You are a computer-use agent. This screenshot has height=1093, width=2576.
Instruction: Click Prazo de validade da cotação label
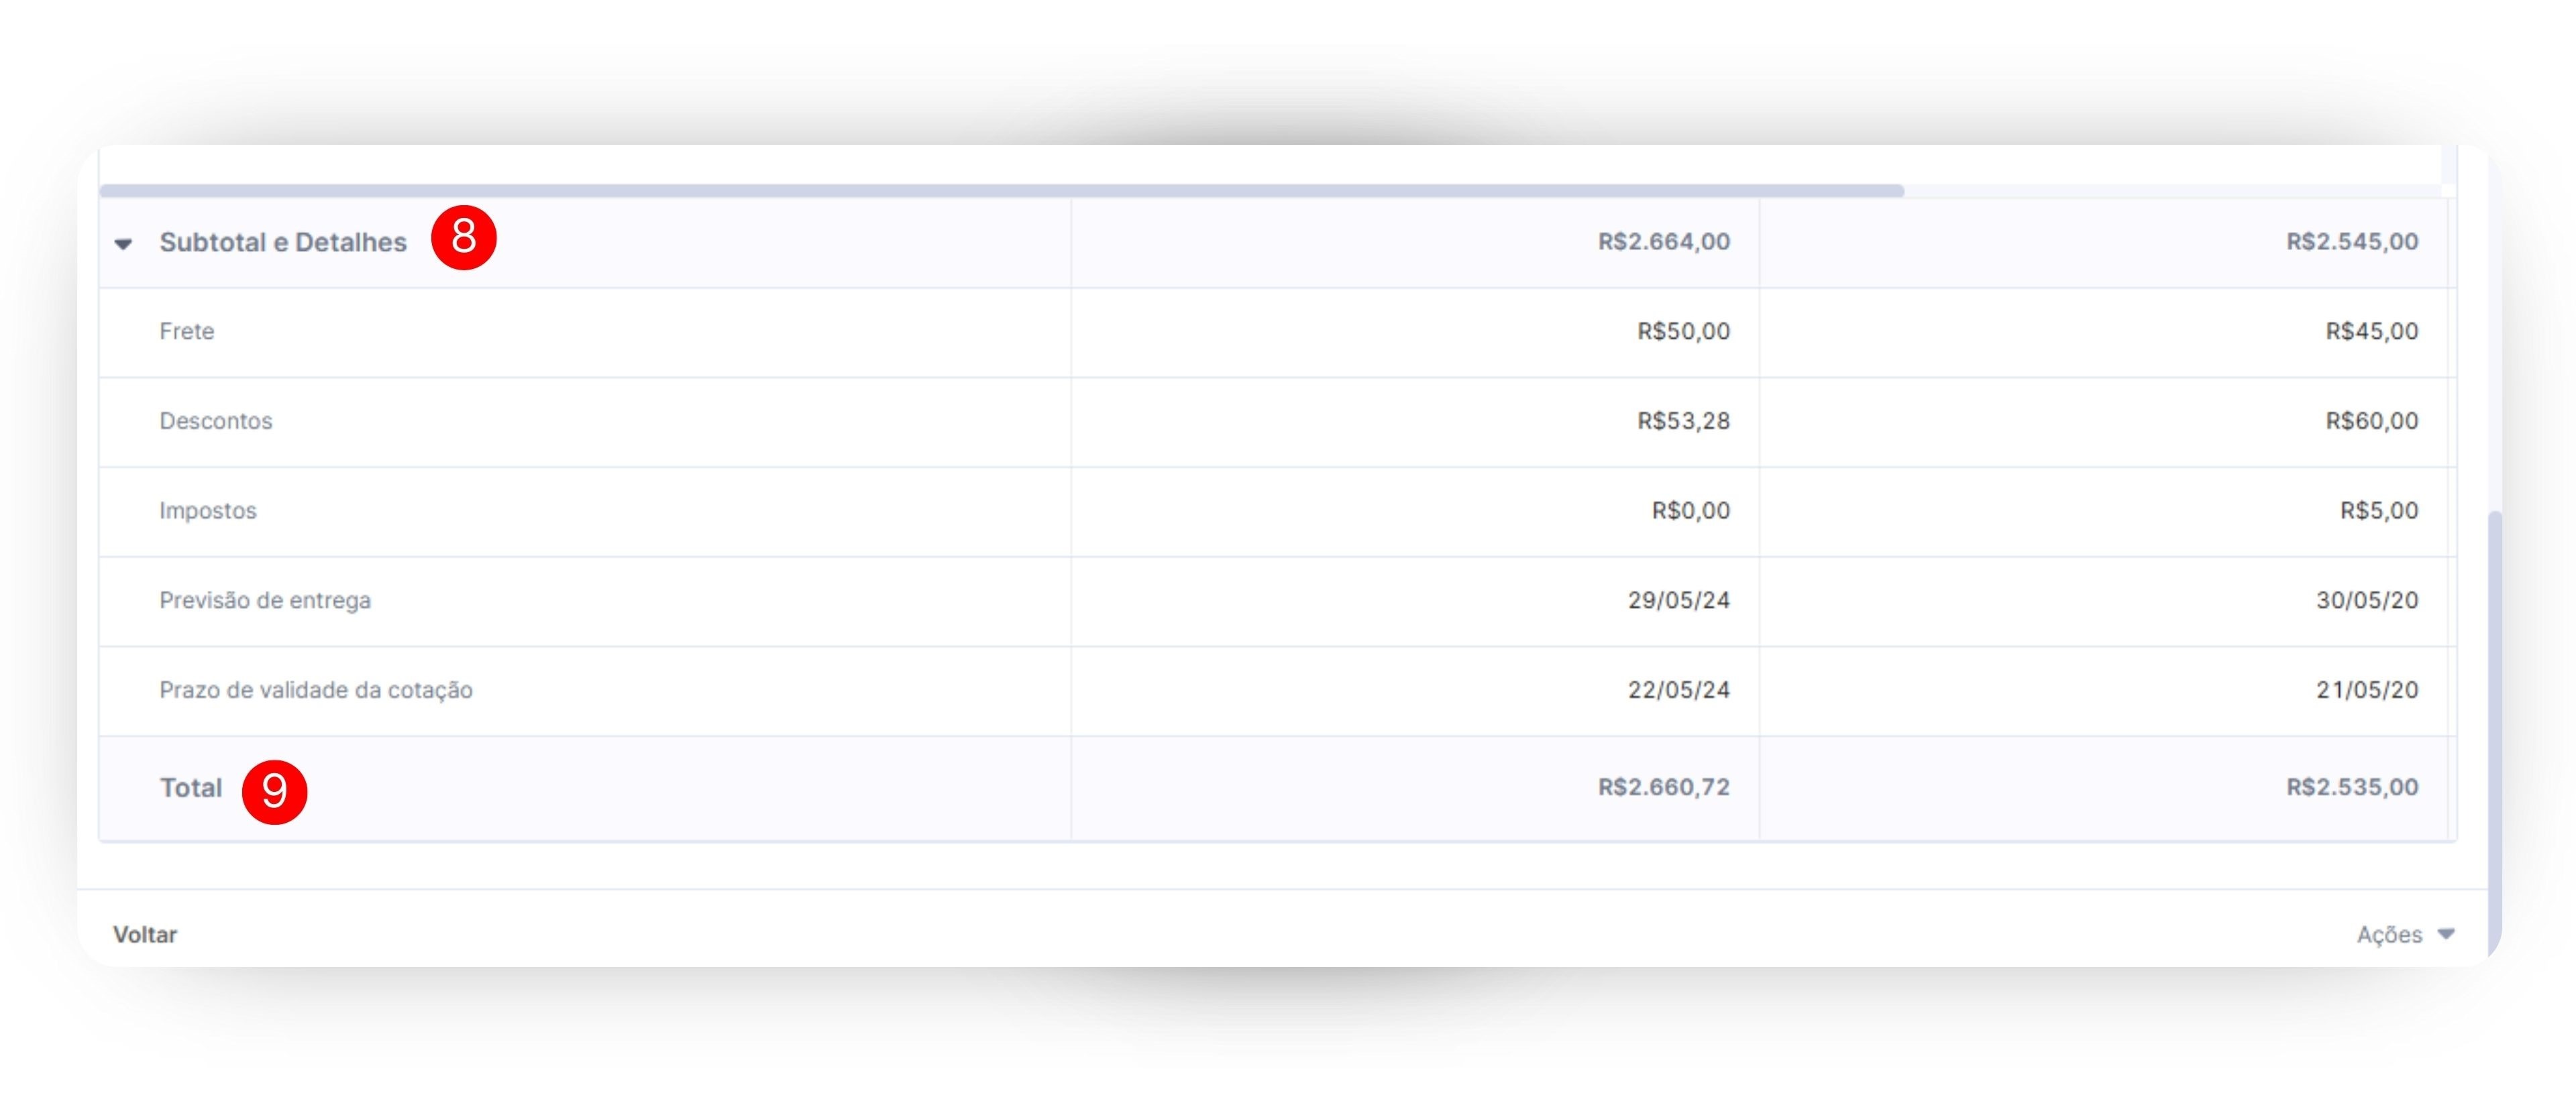[x=316, y=690]
